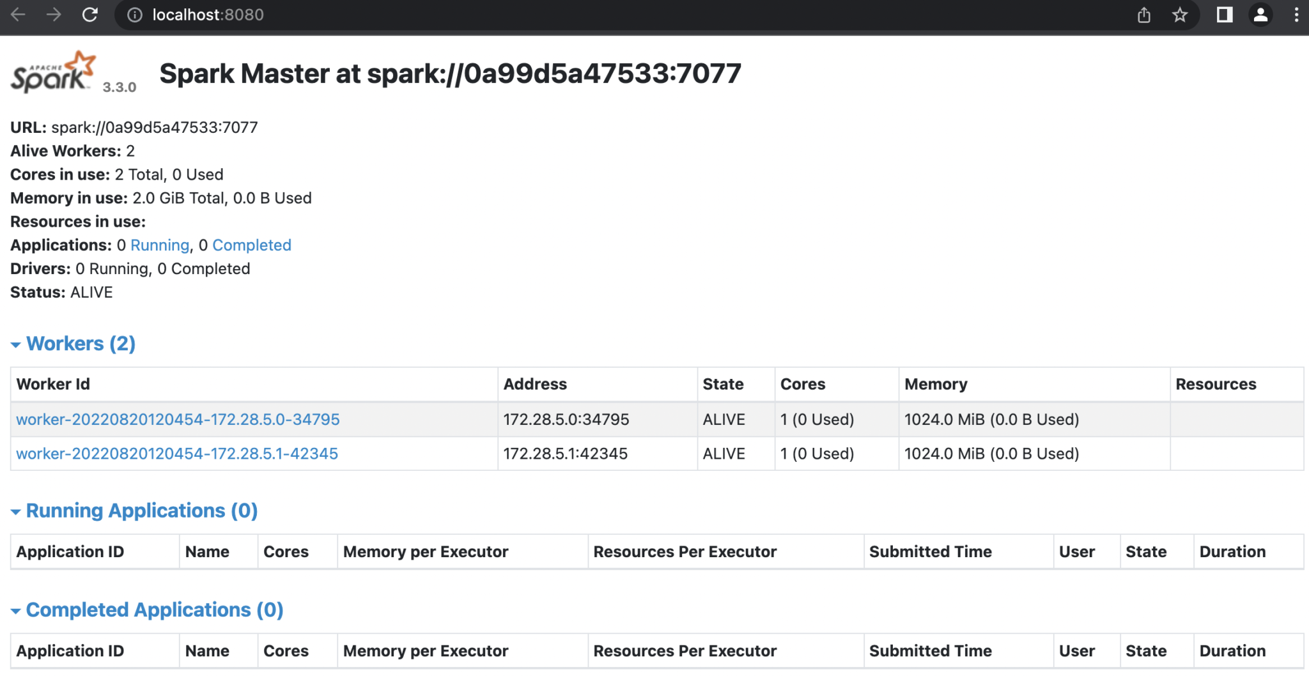Open the Completed applications link

[252, 245]
